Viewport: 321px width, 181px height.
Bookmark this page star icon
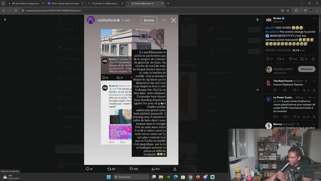click(x=288, y=11)
